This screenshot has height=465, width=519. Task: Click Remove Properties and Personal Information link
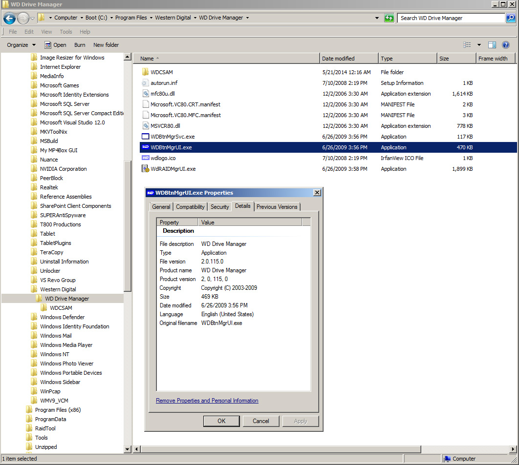click(x=207, y=401)
